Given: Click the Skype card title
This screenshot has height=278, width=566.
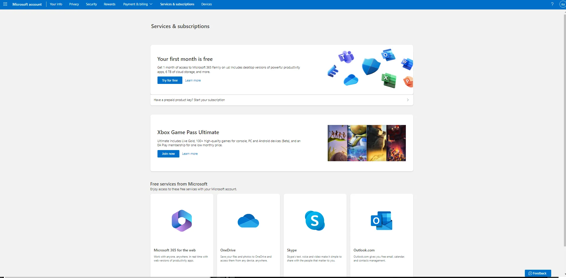Looking at the screenshot, I should click(292, 250).
